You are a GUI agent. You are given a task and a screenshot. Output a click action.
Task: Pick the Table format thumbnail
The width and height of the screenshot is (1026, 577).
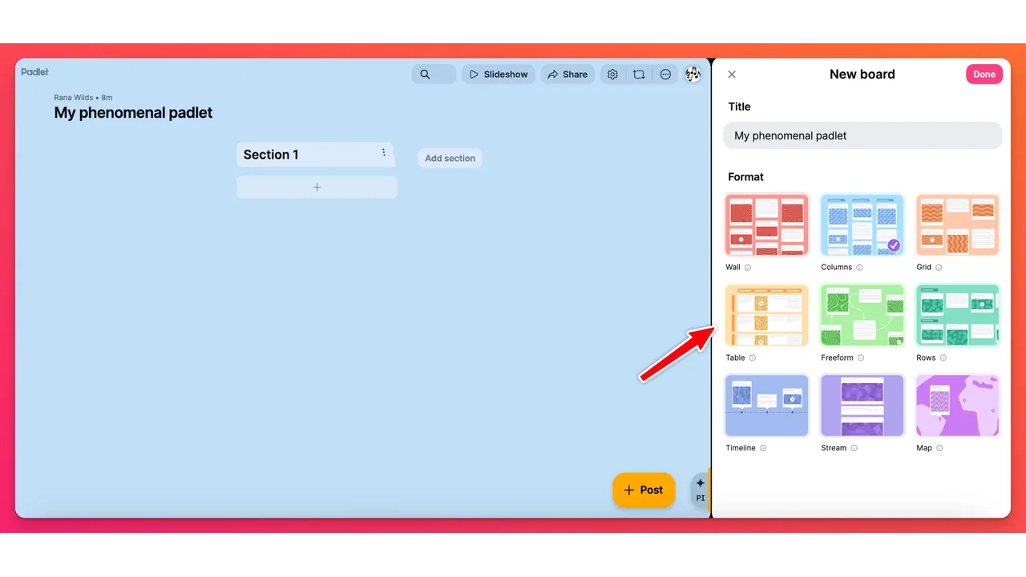[x=766, y=315]
